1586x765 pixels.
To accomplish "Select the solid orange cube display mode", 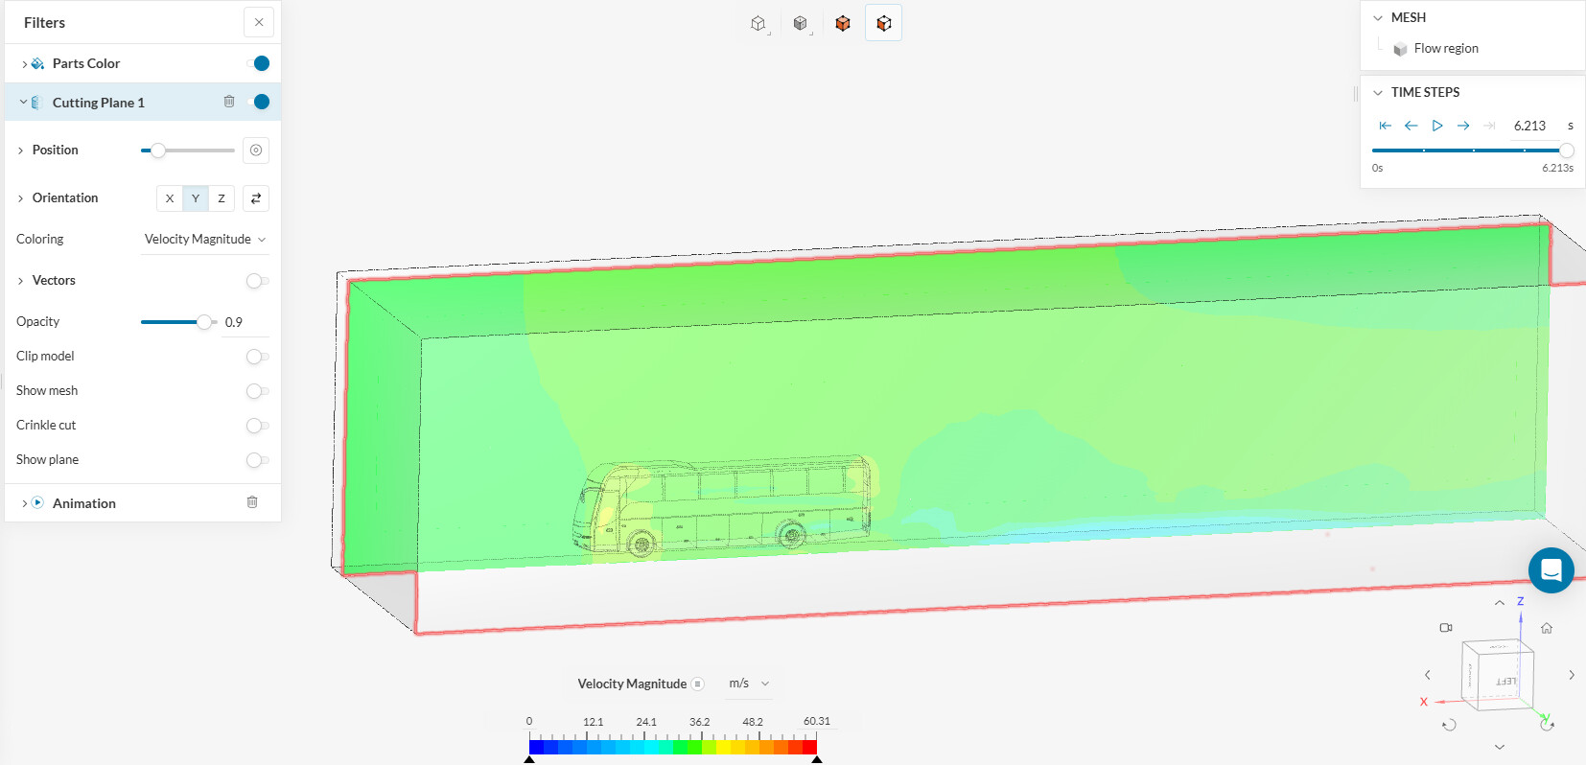I will coord(843,23).
